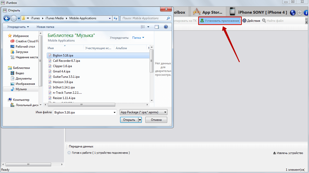The height and width of the screenshot is (173, 309).
Task: Click the Back navigation arrow in dialog
Action: [x=7, y=18]
